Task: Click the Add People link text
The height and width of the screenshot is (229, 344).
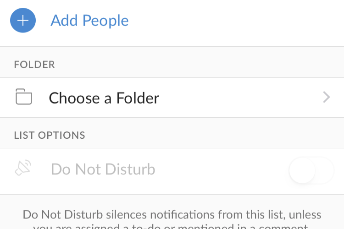Action: tap(89, 21)
